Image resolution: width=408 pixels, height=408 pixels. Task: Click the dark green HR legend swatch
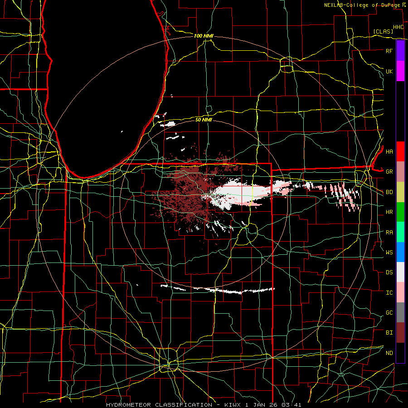coord(400,212)
